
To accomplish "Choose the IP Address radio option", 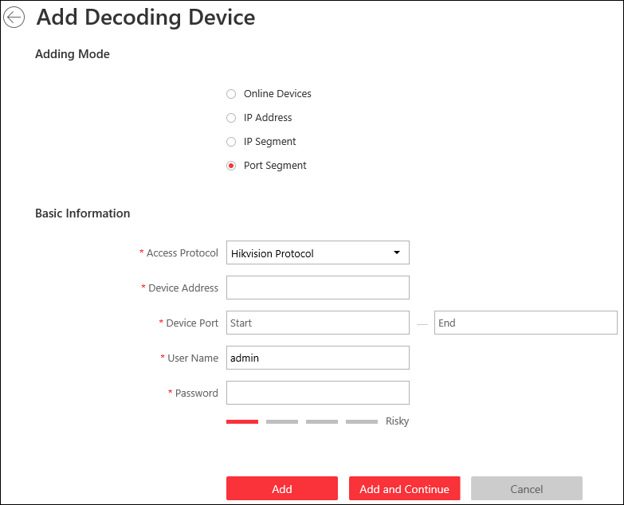I will pyautogui.click(x=231, y=118).
